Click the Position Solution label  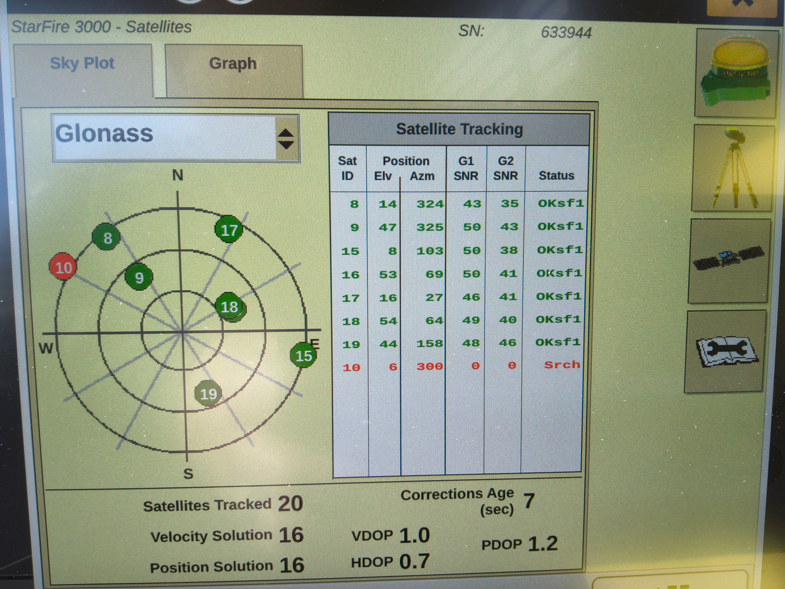point(211,567)
